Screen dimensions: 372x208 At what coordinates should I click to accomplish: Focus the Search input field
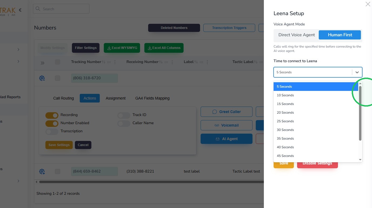pos(61,9)
